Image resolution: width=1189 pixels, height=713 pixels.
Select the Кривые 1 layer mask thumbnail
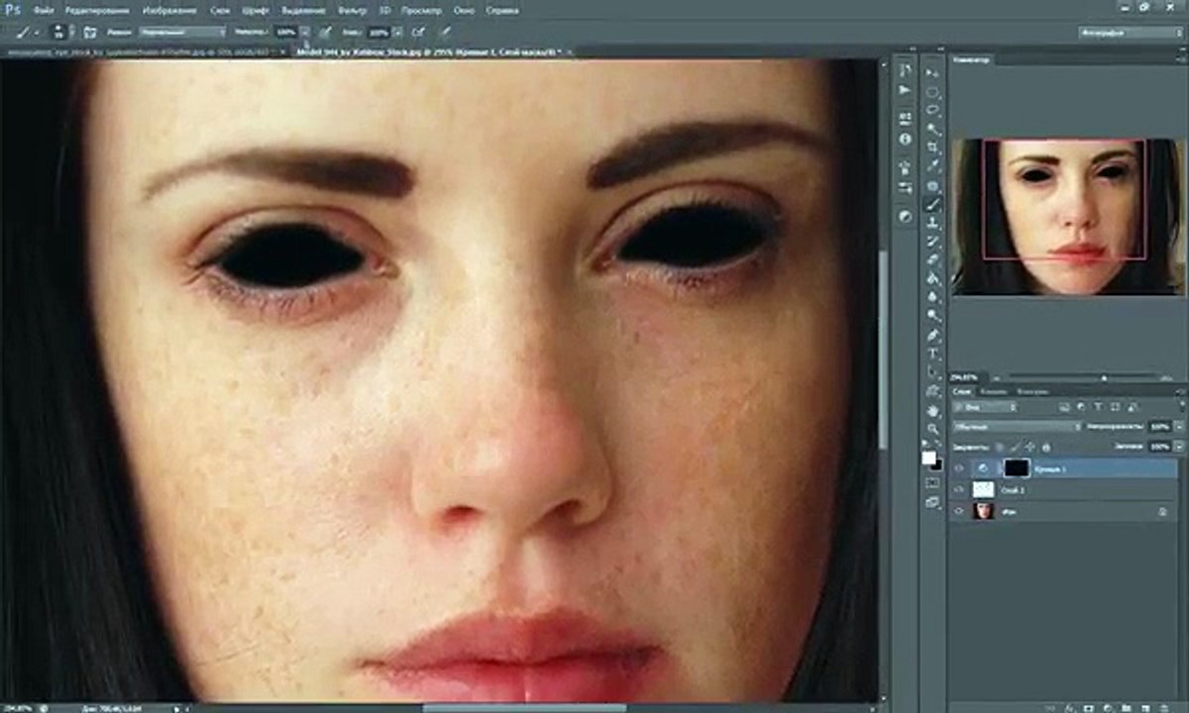[1017, 468]
